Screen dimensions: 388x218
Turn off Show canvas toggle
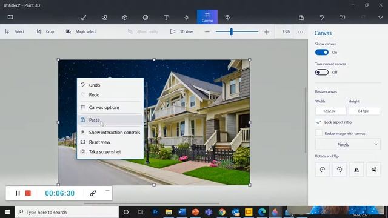pyautogui.click(x=322, y=53)
